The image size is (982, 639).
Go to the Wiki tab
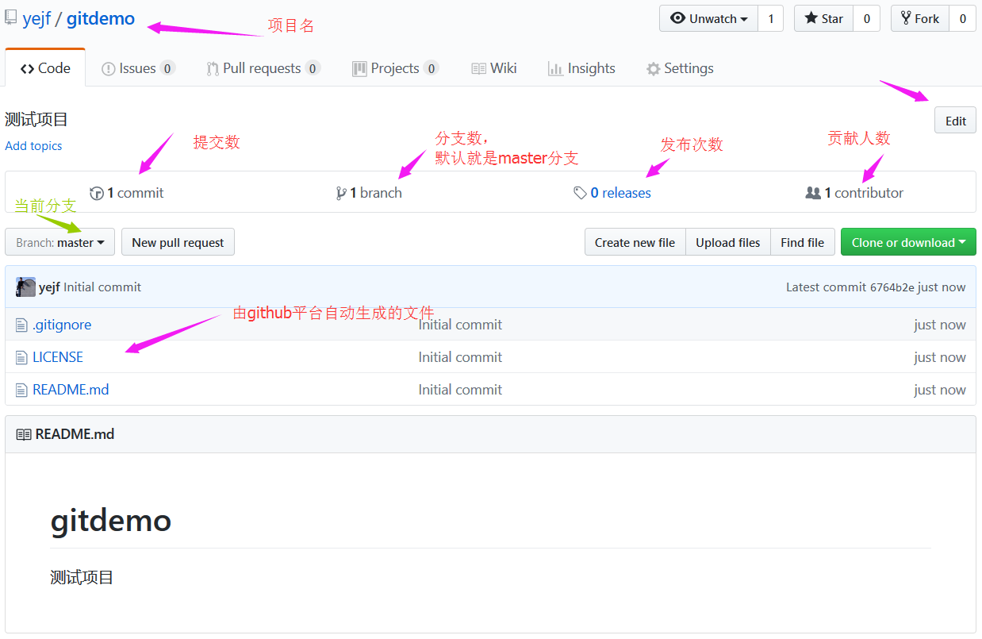[494, 68]
